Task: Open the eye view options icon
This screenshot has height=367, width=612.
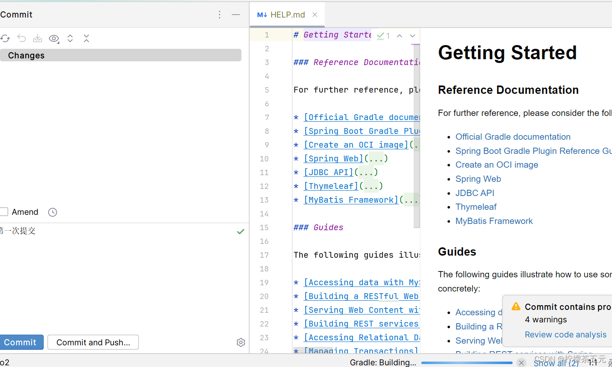Action: coord(54,39)
